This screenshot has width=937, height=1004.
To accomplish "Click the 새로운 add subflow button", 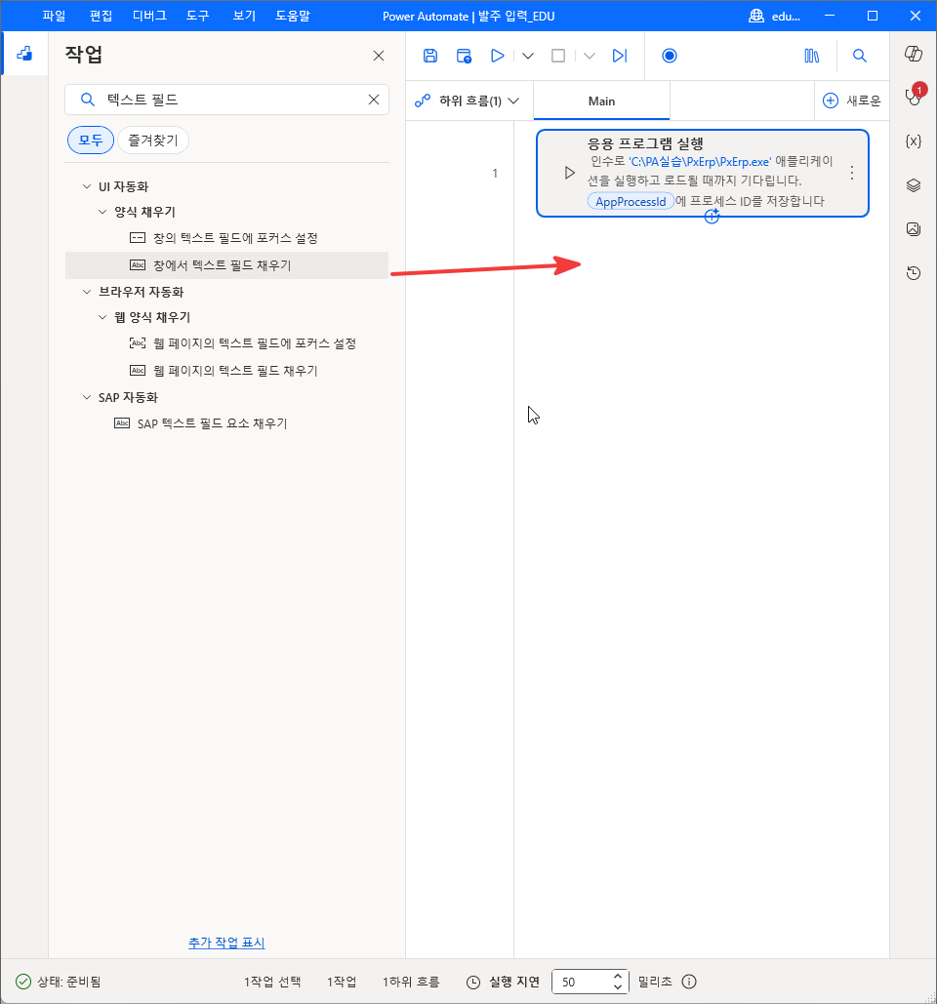I will pos(852,100).
